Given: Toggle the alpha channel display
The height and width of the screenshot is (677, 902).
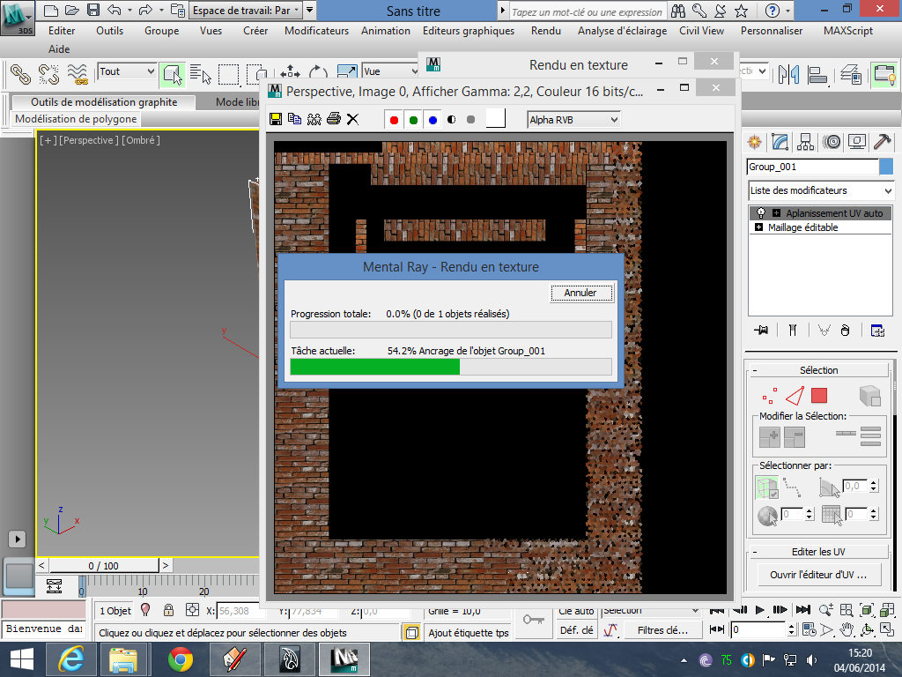Looking at the screenshot, I should click(x=452, y=120).
